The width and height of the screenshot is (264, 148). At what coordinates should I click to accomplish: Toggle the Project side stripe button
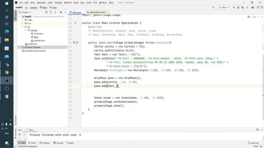16,15
